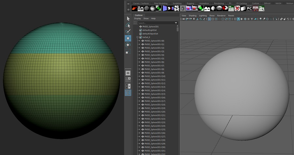Click the shelf gear options icon
Viewport: 294px width, 155px height.
tap(128, 9)
